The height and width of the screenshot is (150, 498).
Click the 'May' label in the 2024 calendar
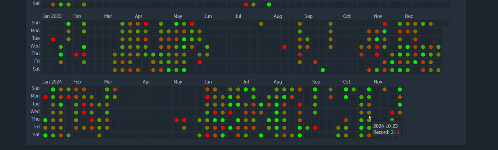point(178,82)
